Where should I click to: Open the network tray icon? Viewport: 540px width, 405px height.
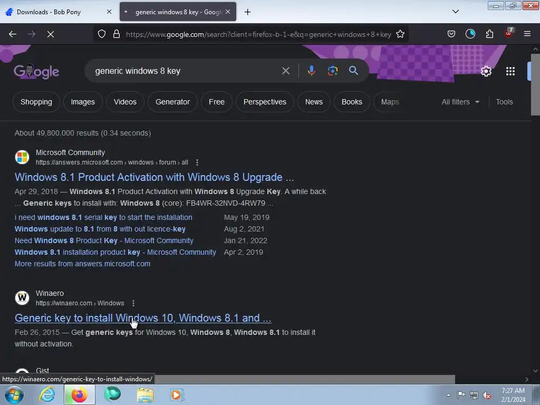click(474, 395)
